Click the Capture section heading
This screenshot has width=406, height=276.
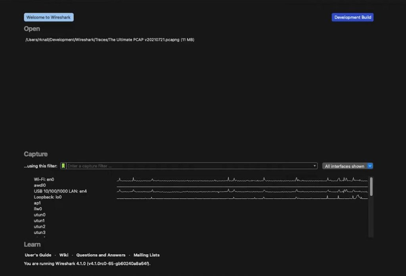(x=36, y=154)
